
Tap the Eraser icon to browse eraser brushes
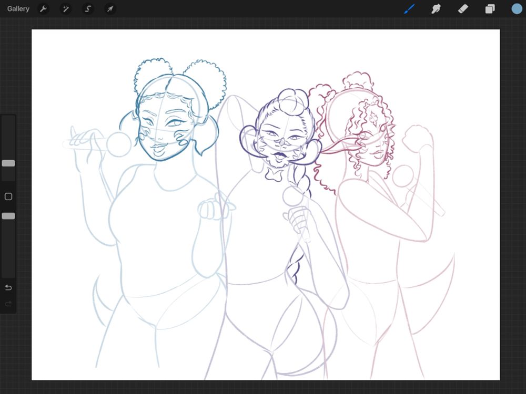(x=462, y=8)
